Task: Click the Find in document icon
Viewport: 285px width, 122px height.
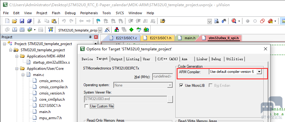Action: [216, 21]
